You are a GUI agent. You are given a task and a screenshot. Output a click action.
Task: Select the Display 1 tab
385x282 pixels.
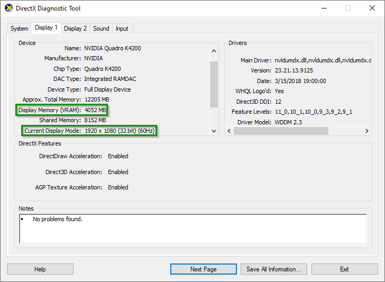click(45, 28)
